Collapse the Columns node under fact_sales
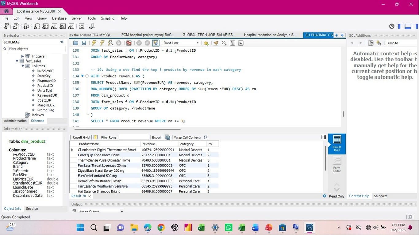Image resolution: width=419 pixels, height=235 pixels. (23, 66)
